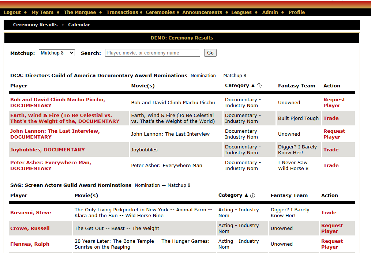The height and width of the screenshot is (253, 371).
Task: Open the info icon beside SAG Category header
Action: 253,196
